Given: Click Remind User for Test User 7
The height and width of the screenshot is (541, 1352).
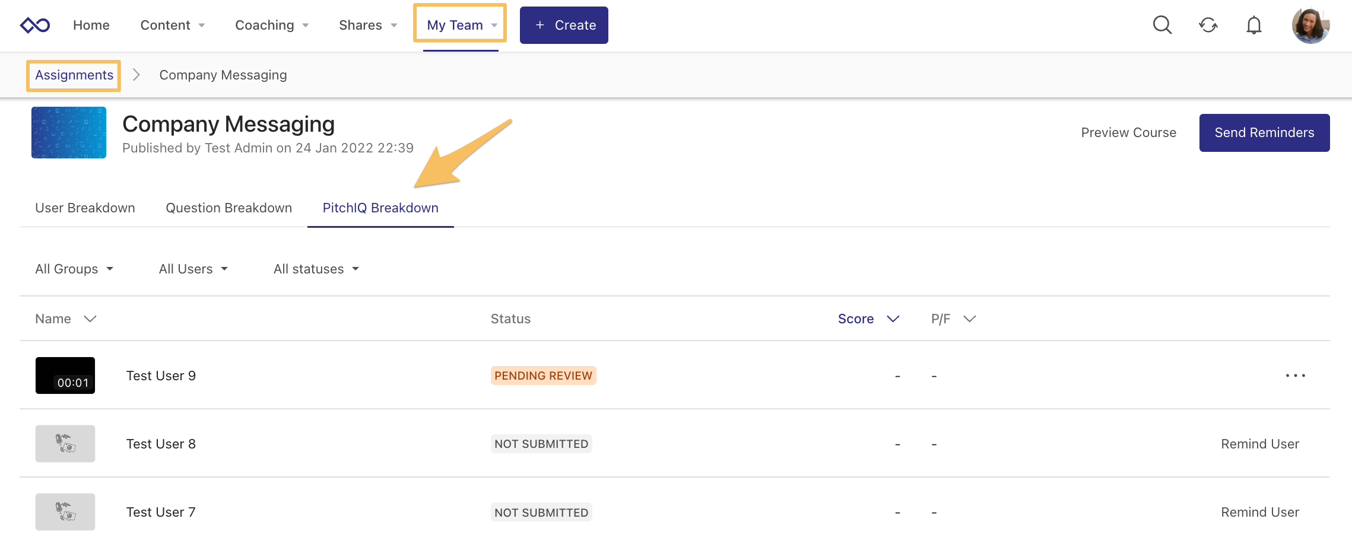Looking at the screenshot, I should pos(1259,512).
